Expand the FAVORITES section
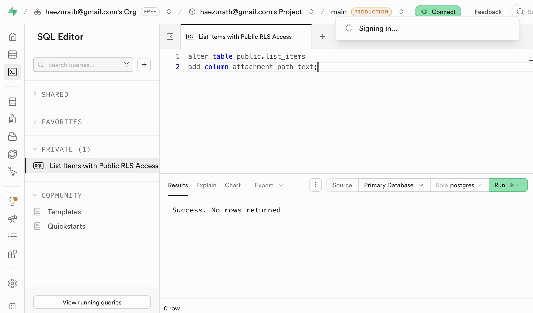The width and height of the screenshot is (533, 313). point(62,122)
